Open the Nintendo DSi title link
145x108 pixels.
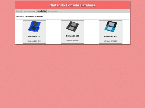(x=73, y=36)
